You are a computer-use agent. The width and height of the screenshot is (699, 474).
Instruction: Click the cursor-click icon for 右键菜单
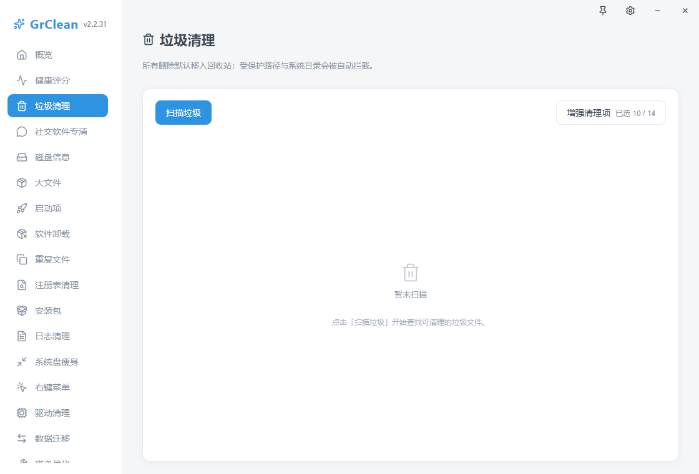tap(22, 387)
